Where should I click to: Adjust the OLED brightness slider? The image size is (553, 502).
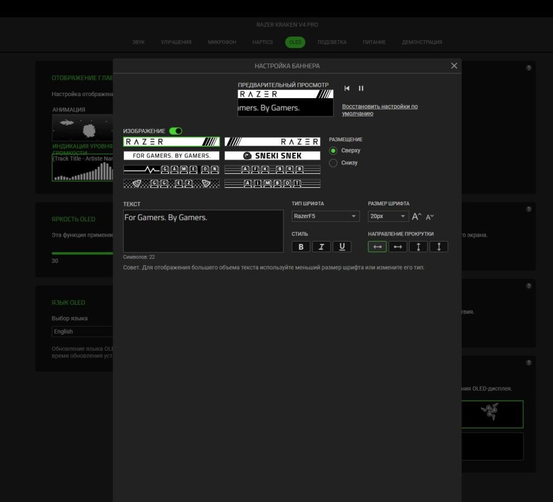[x=82, y=253]
